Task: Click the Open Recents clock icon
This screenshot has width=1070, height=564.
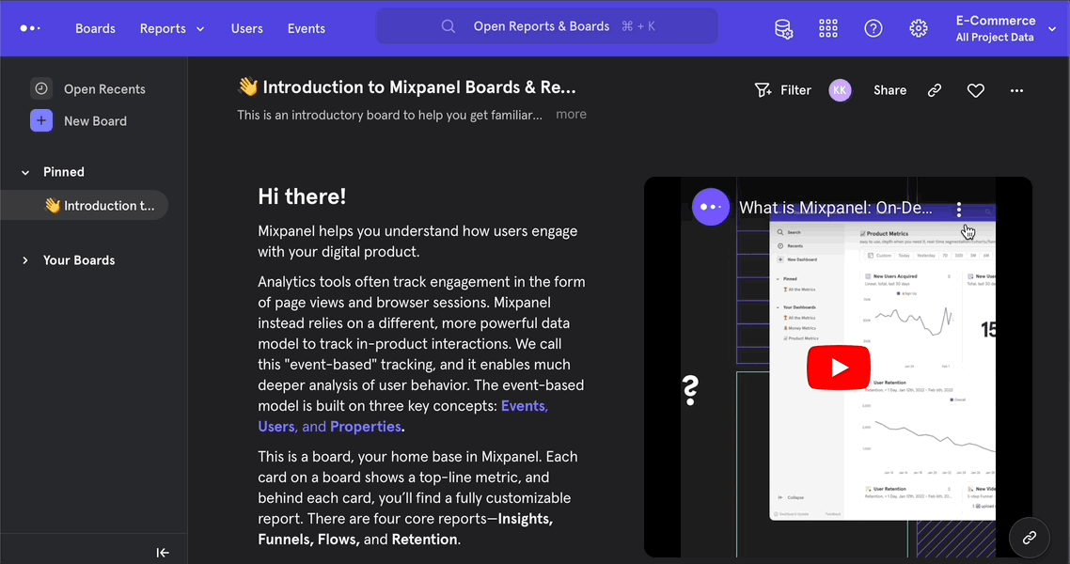Action: pyautogui.click(x=41, y=88)
